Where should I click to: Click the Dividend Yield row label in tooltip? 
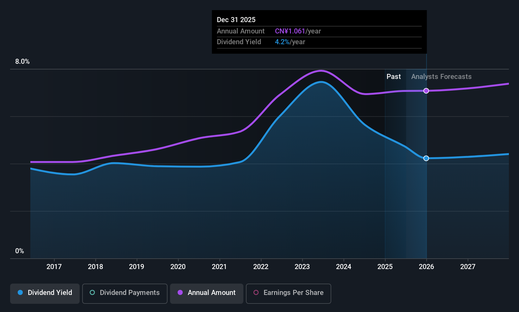pos(239,42)
